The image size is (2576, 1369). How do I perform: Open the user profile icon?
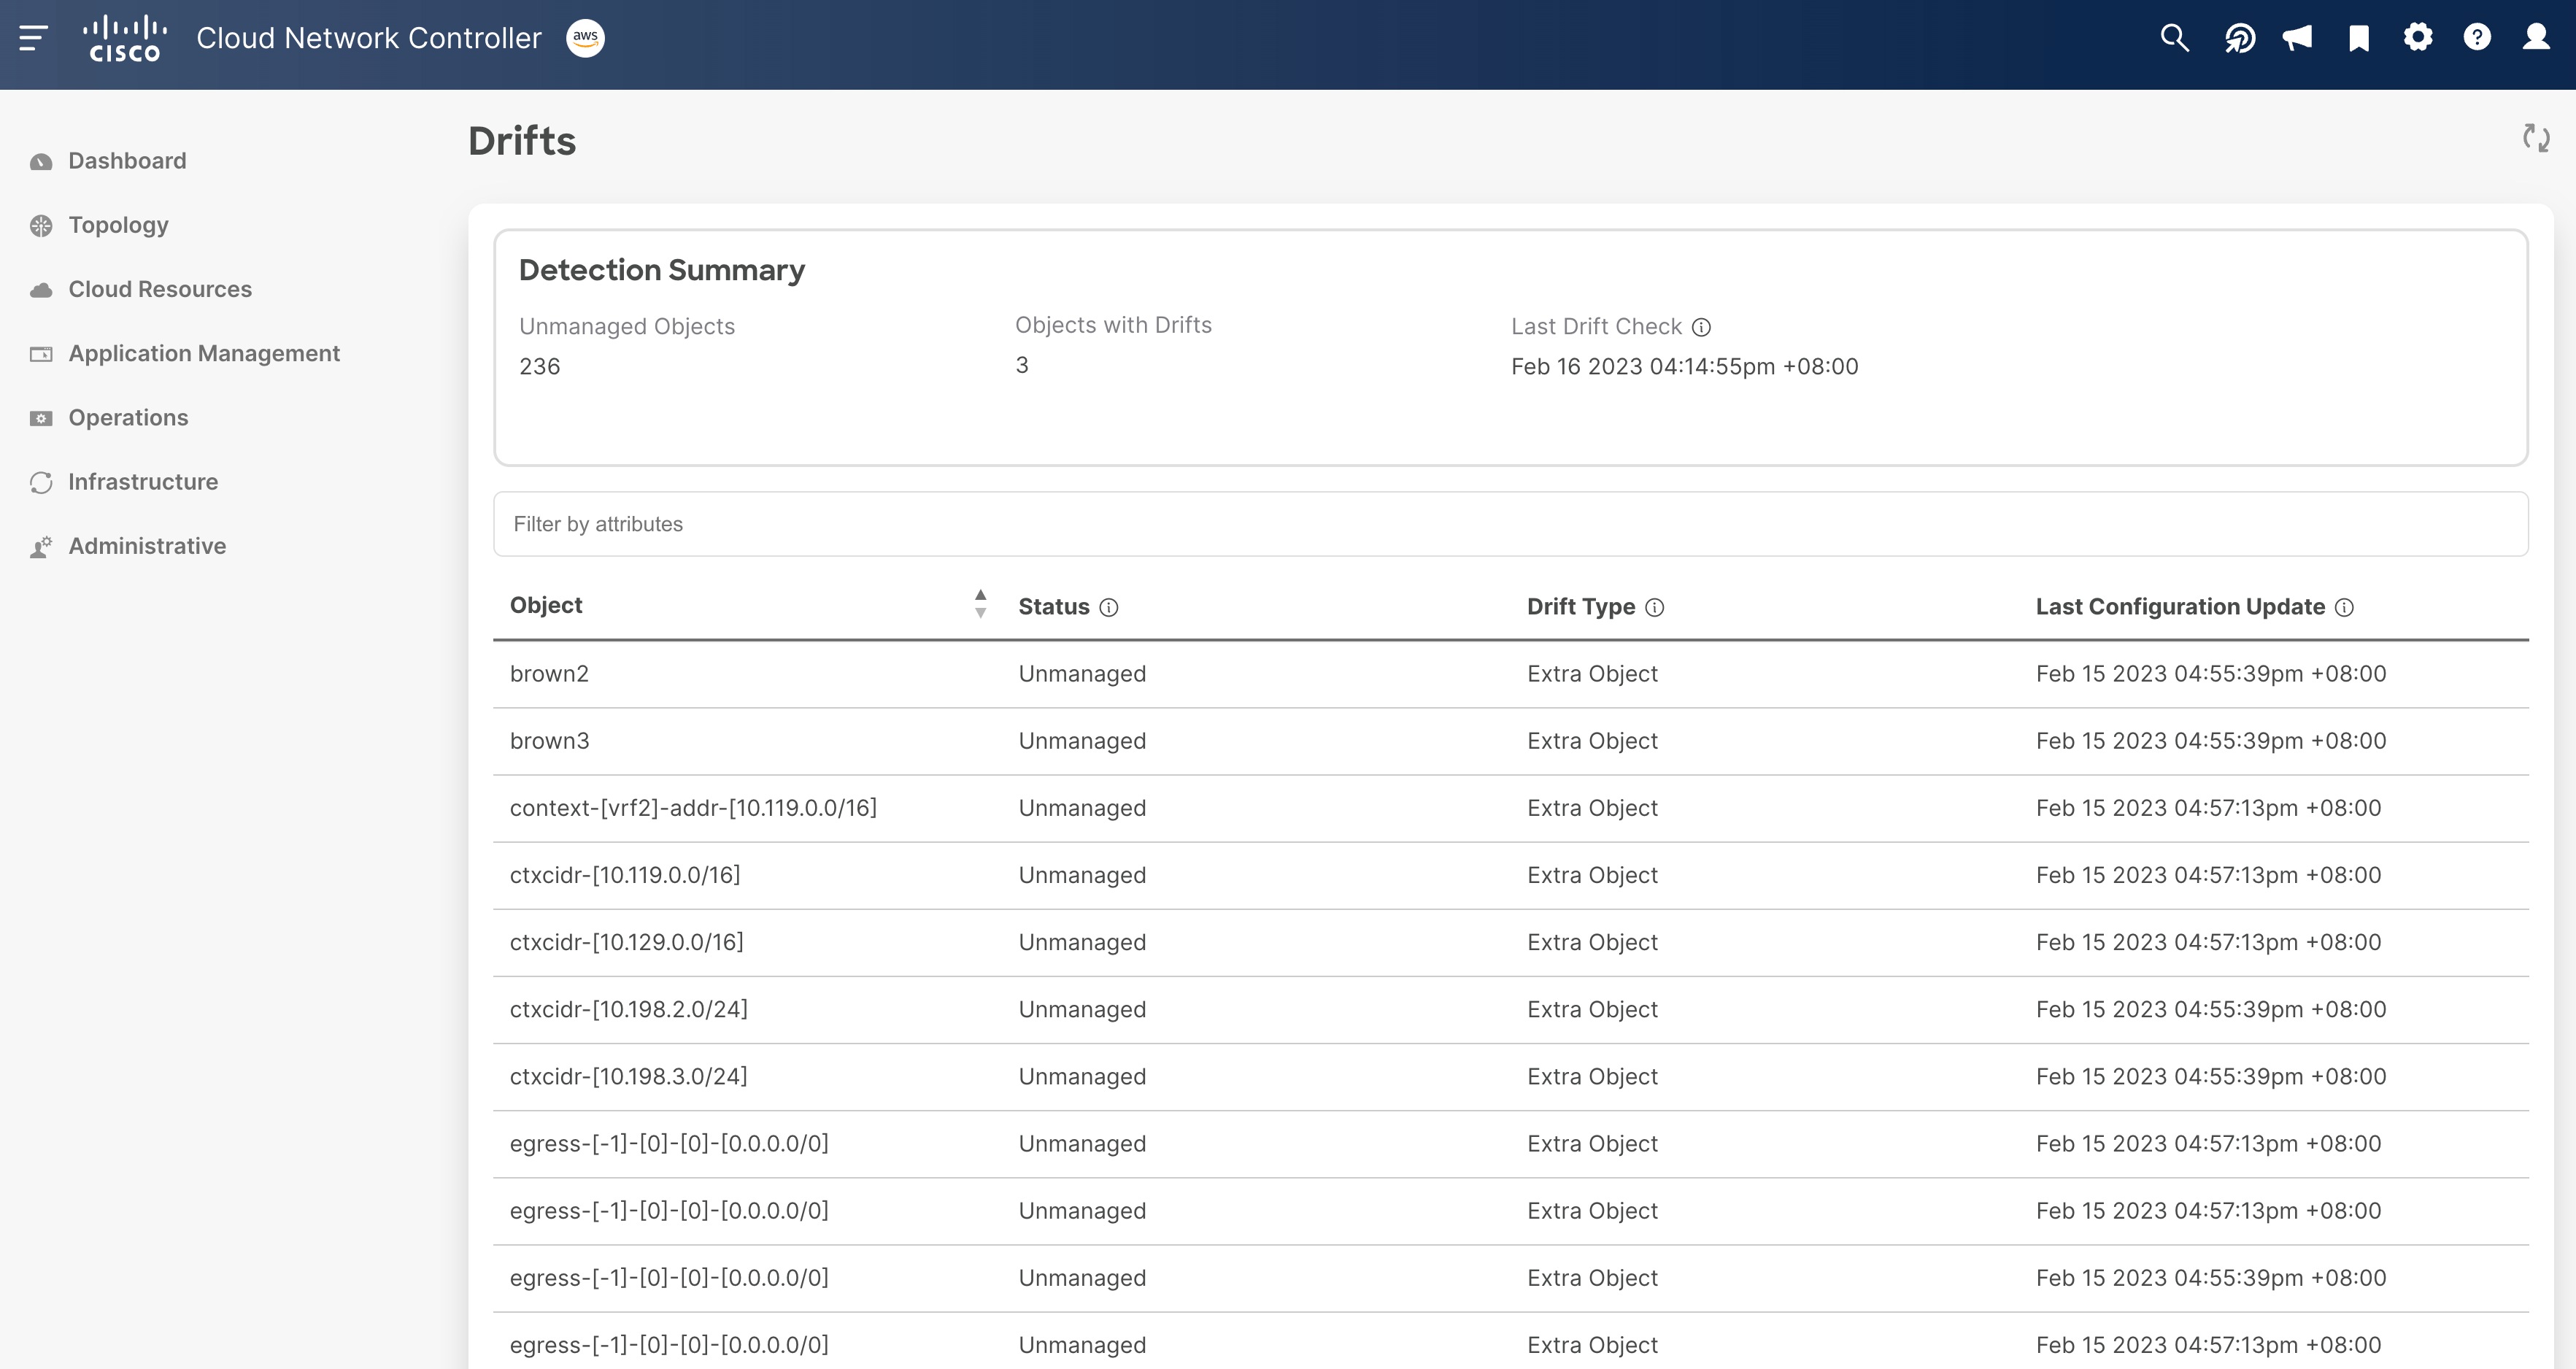(2536, 38)
